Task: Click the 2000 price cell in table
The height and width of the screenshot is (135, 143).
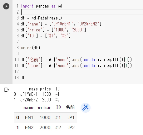Action: (45, 127)
